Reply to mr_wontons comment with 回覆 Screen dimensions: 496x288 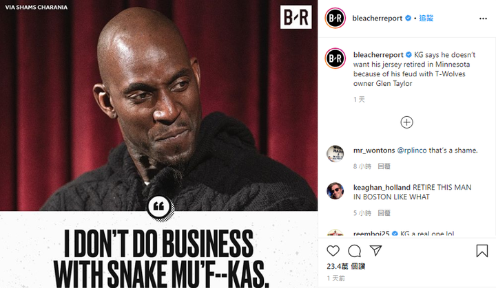pos(384,166)
